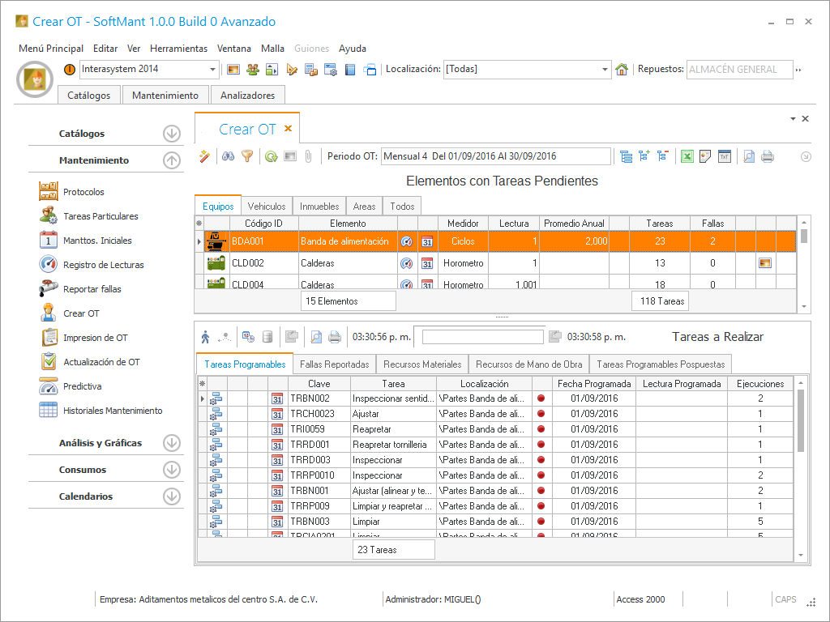The image size is (830, 622).
Task: Export to Excel using the green spreadsheet icon
Action: pos(687,156)
